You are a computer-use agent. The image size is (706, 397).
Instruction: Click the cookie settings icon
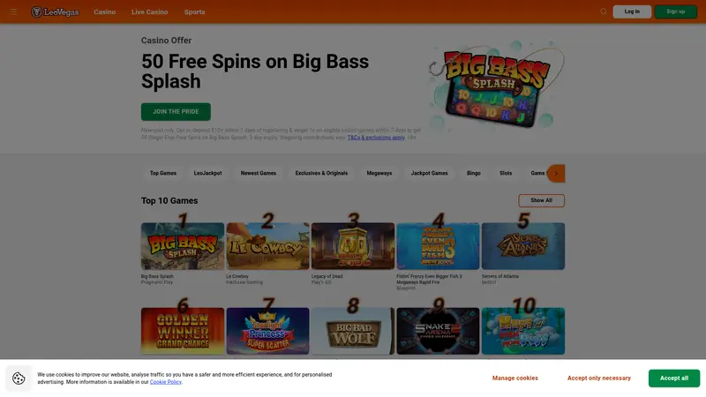coord(19,378)
